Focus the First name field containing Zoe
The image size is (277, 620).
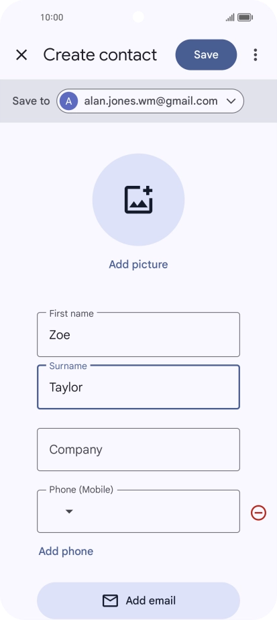(138, 335)
